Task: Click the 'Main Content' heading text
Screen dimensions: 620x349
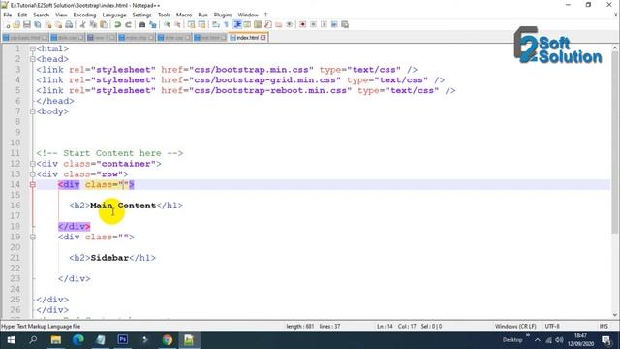Action: pyautogui.click(x=123, y=206)
